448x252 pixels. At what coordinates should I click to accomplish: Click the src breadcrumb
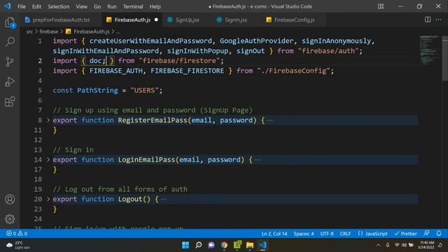click(29, 31)
